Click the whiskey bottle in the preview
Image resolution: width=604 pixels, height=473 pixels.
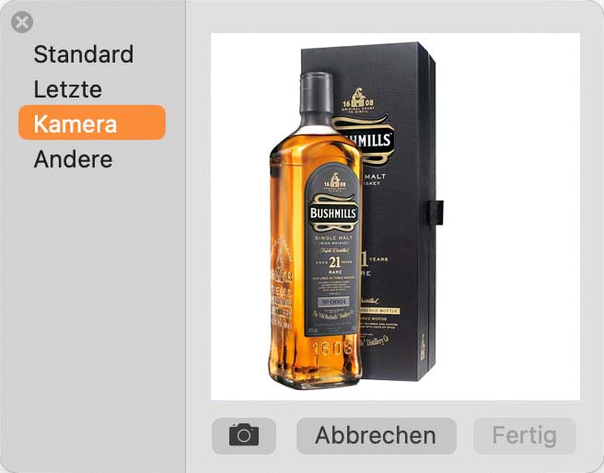[315, 231]
